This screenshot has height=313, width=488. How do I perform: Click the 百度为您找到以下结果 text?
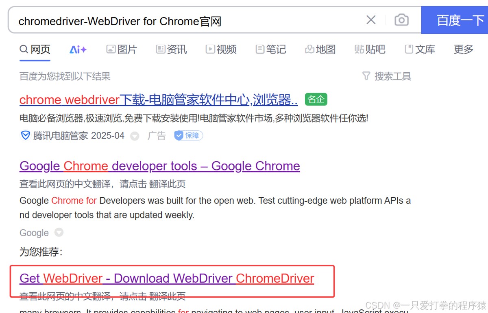pyautogui.click(x=65, y=76)
